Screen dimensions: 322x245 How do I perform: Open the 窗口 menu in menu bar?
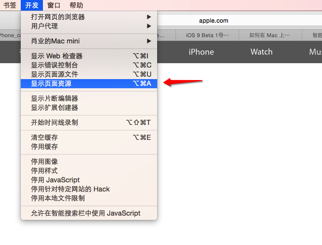click(x=54, y=5)
